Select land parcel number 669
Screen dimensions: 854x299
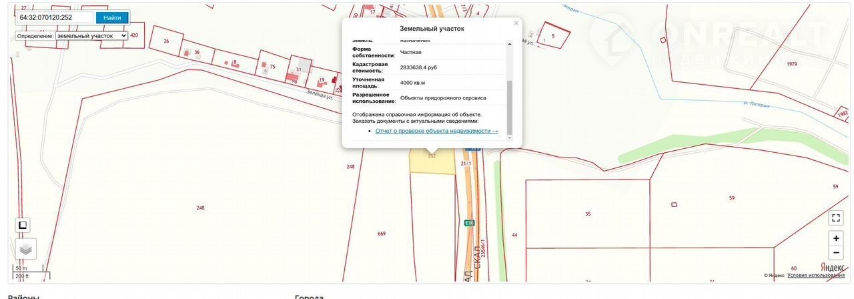(382, 234)
